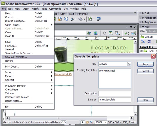The width and height of the screenshot is (157, 126).
Task: Click the Comment icon in Insert bar
Action: (x=66, y=19)
